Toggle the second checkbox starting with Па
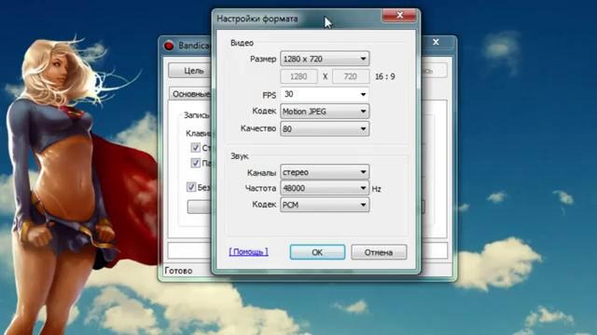The image size is (597, 335). point(195,163)
